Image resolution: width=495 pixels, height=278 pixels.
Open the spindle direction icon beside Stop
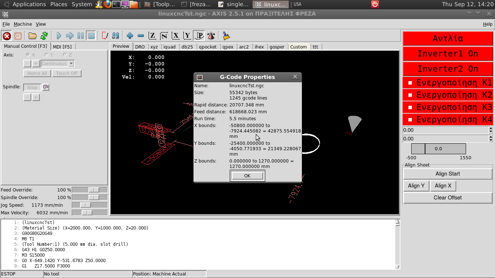(x=46, y=87)
